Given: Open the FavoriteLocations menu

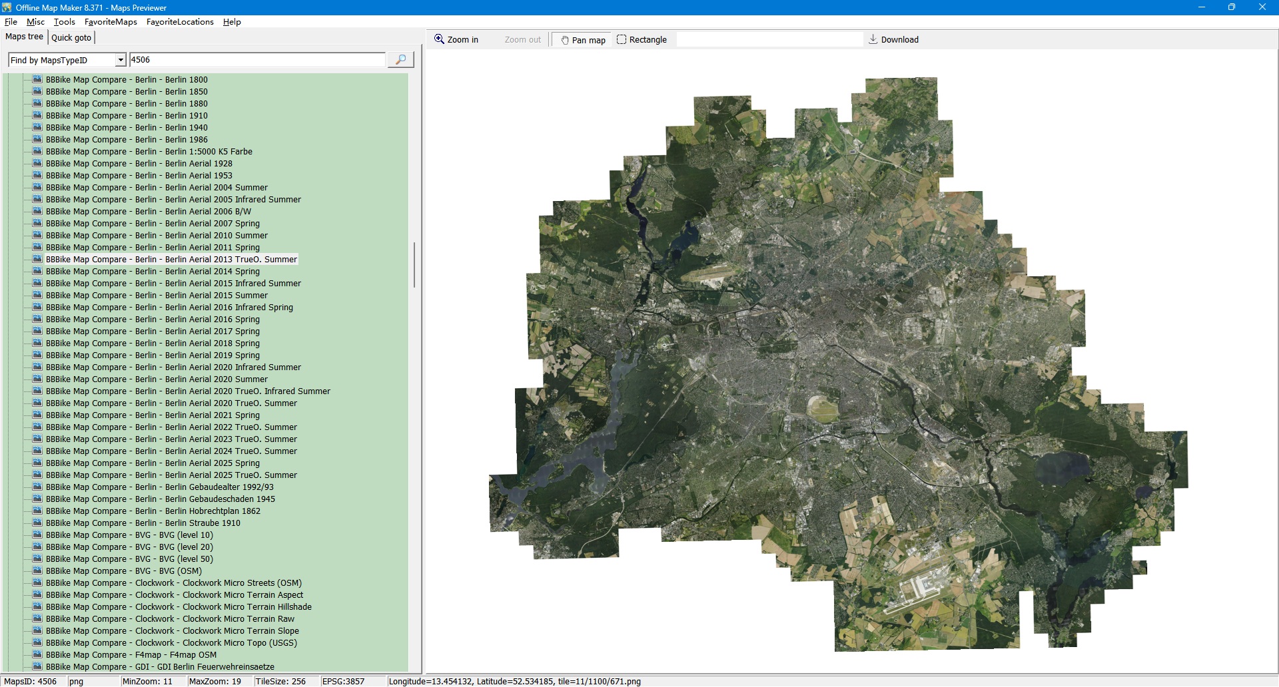Looking at the screenshot, I should 180,22.
